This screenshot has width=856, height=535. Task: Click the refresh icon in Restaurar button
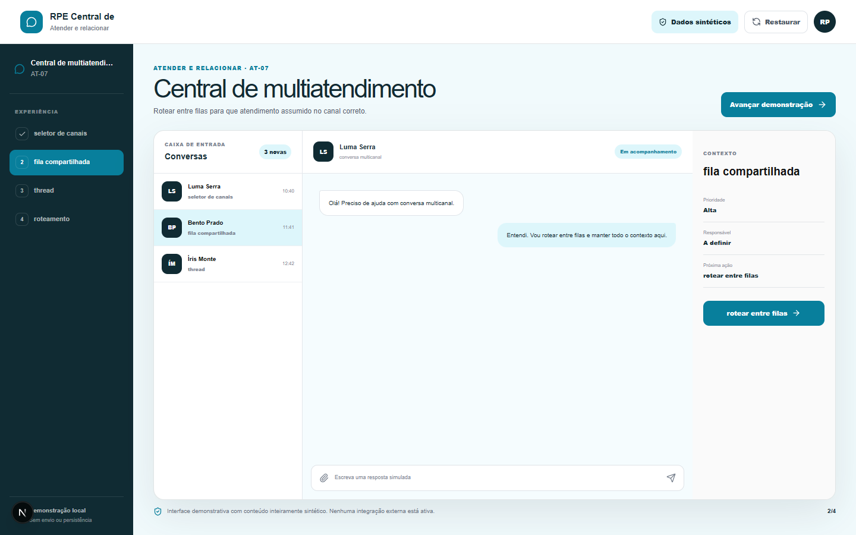tap(756, 22)
